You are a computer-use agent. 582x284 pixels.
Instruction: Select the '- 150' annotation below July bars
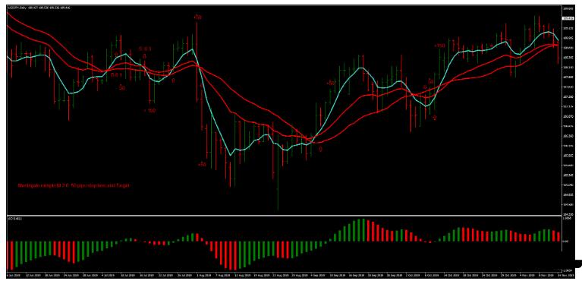(x=149, y=110)
